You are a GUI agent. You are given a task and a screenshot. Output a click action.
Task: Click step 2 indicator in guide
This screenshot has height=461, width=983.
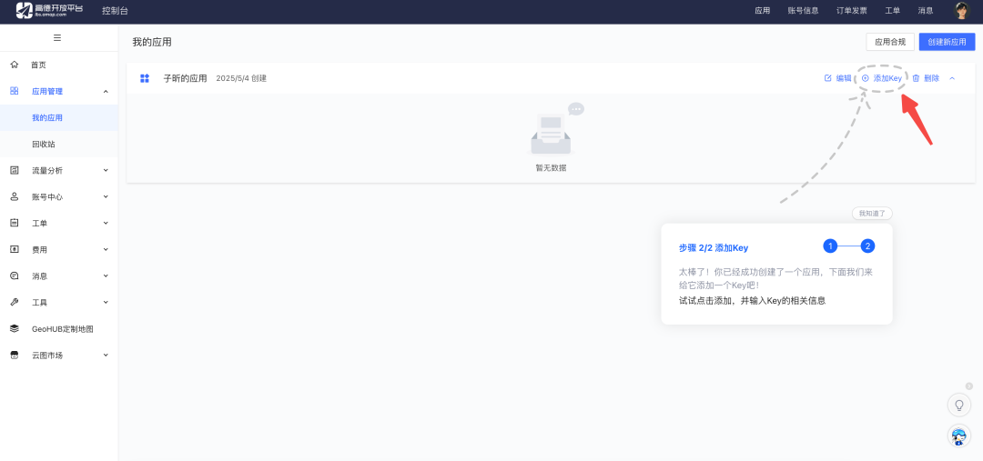pos(867,246)
